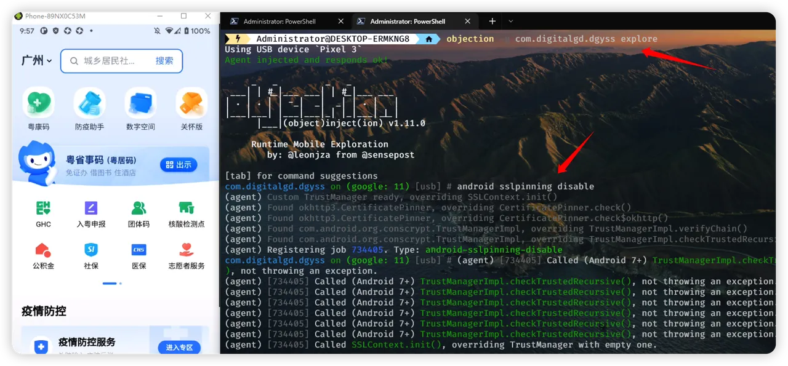Tap the 粤省事码 (粤居码) banner title
The image size is (788, 366).
[x=101, y=161]
